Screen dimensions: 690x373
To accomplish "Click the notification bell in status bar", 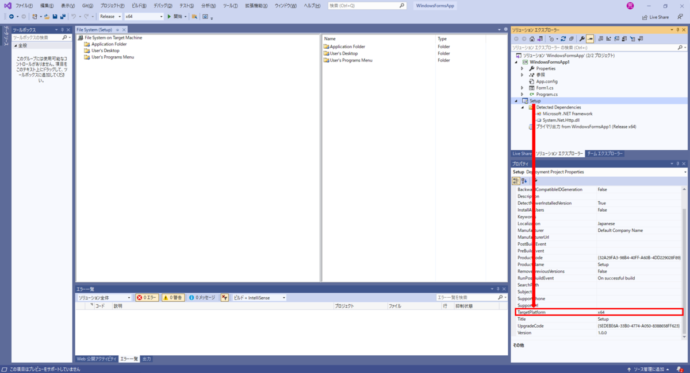I will pos(680,369).
